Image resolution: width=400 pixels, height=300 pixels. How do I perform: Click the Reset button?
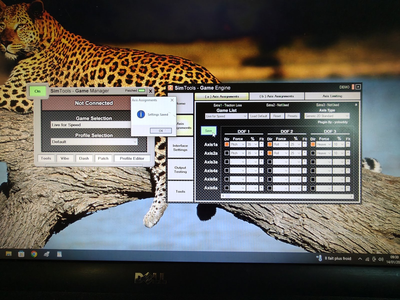pos(277,116)
